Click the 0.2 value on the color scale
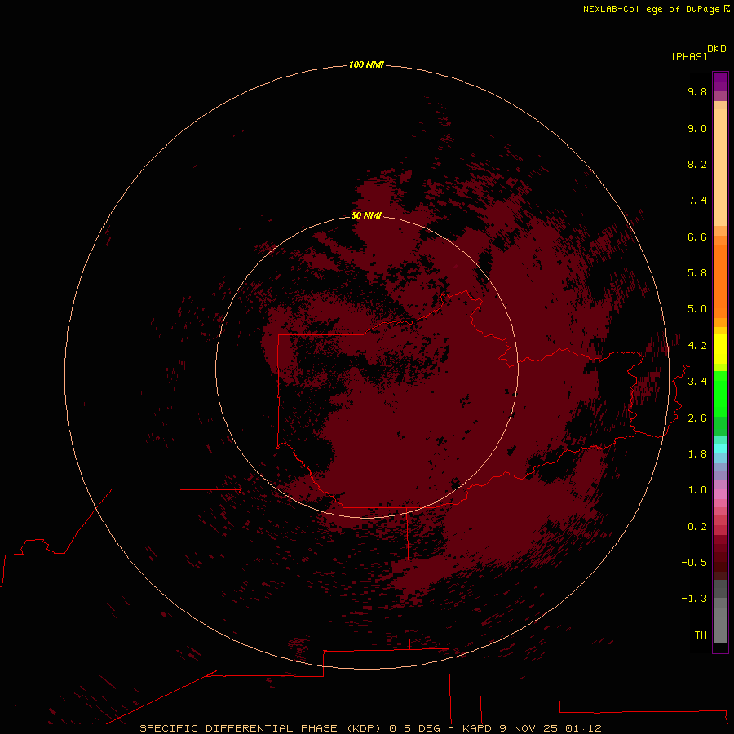Viewport: 734px width, 734px height. tap(697, 527)
